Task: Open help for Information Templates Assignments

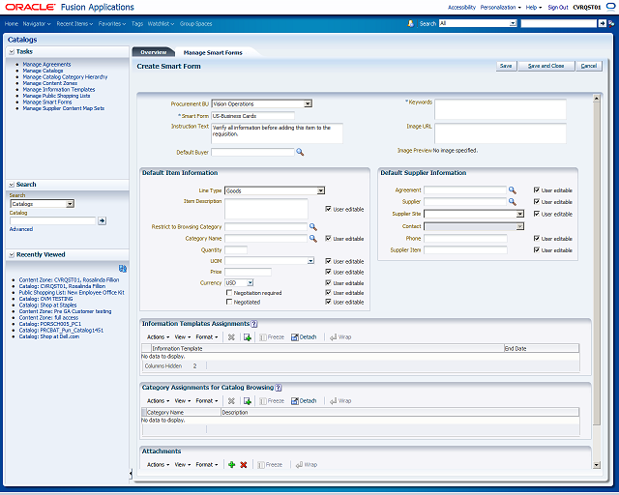Action: click(254, 324)
